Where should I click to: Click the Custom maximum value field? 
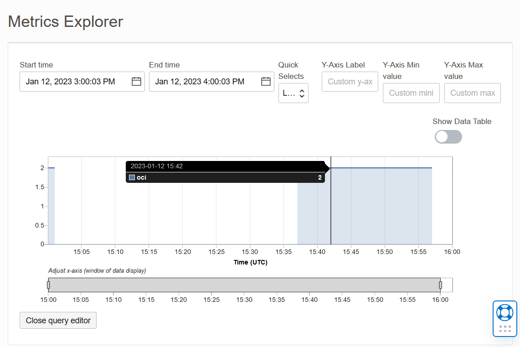tap(472, 93)
